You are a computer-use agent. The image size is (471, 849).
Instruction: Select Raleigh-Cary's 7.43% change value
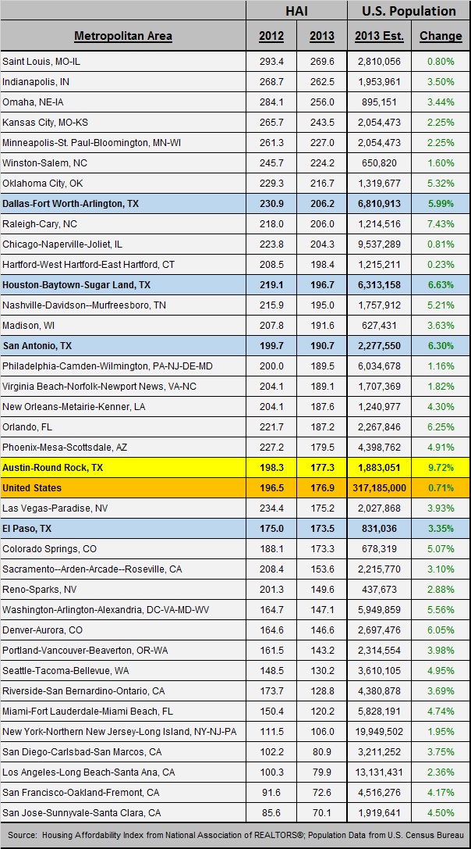[x=441, y=223]
